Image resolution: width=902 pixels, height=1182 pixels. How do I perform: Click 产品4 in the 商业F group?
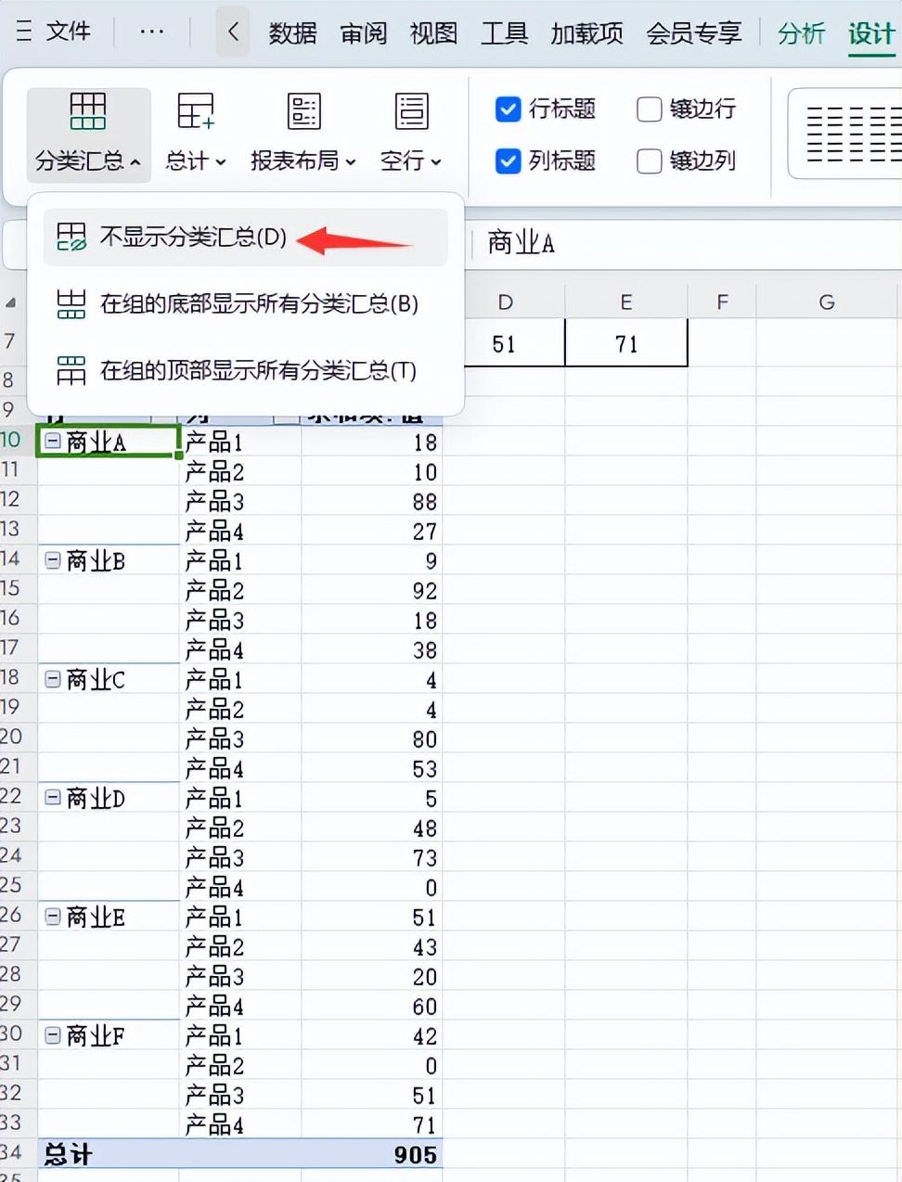240,1125
